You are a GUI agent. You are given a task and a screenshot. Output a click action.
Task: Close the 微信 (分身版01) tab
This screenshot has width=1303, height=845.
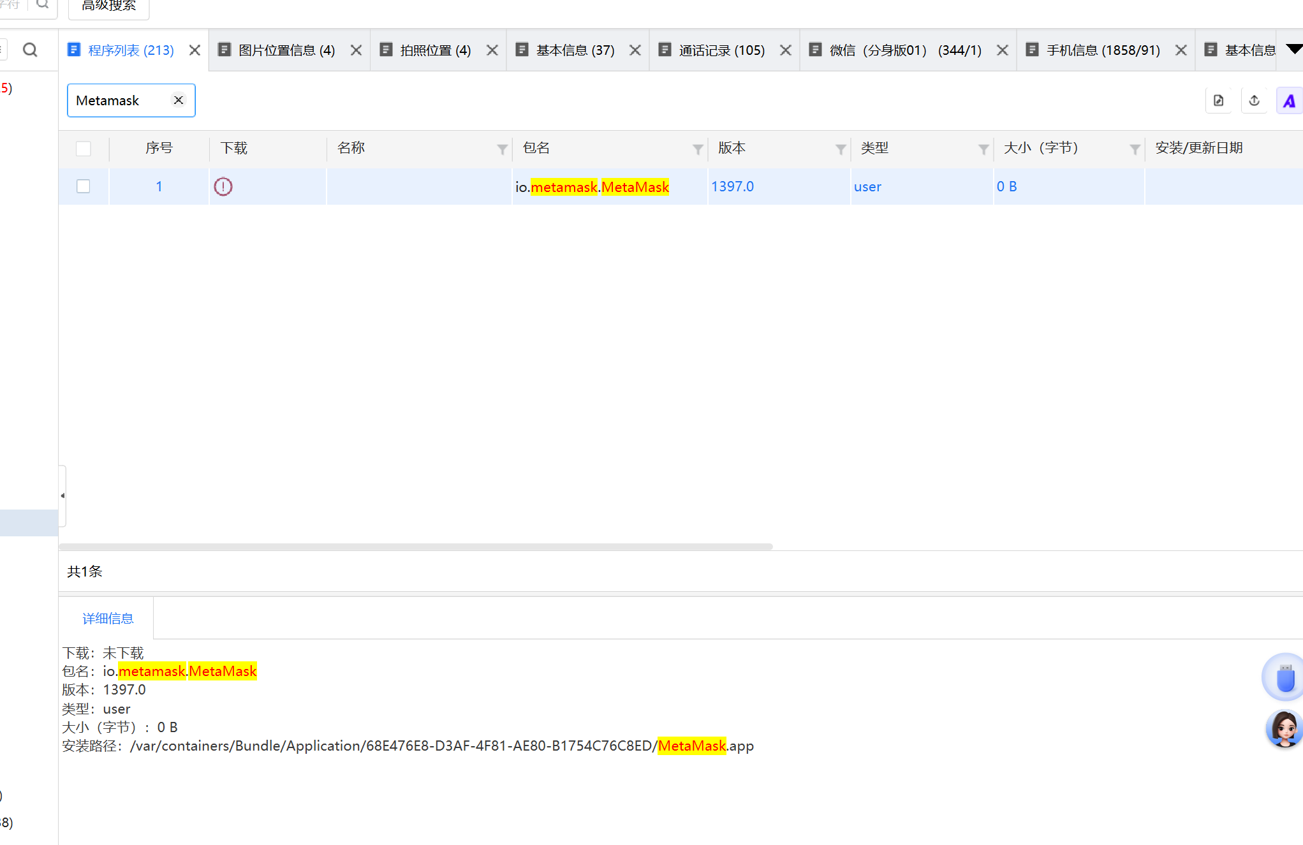(1002, 50)
